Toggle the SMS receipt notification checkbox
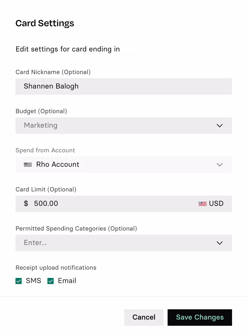The width and height of the screenshot is (247, 334). [19, 281]
